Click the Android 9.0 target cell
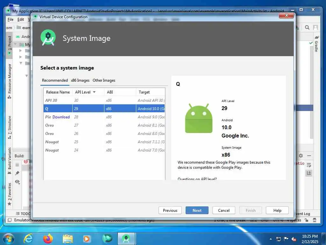Viewport: 326px width, 245px height. 151,117
